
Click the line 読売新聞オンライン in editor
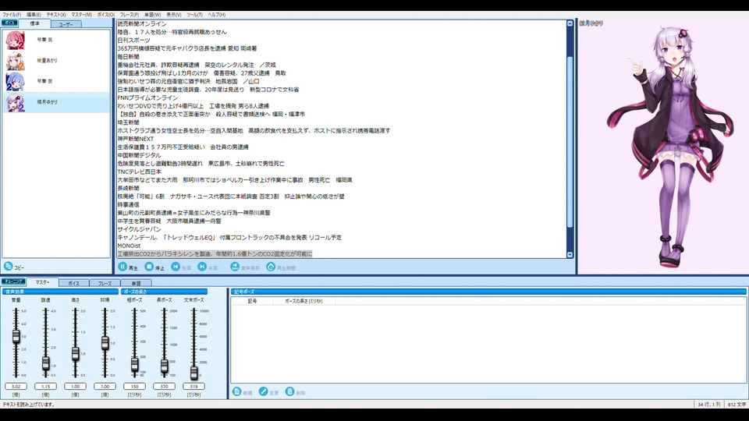(142, 24)
